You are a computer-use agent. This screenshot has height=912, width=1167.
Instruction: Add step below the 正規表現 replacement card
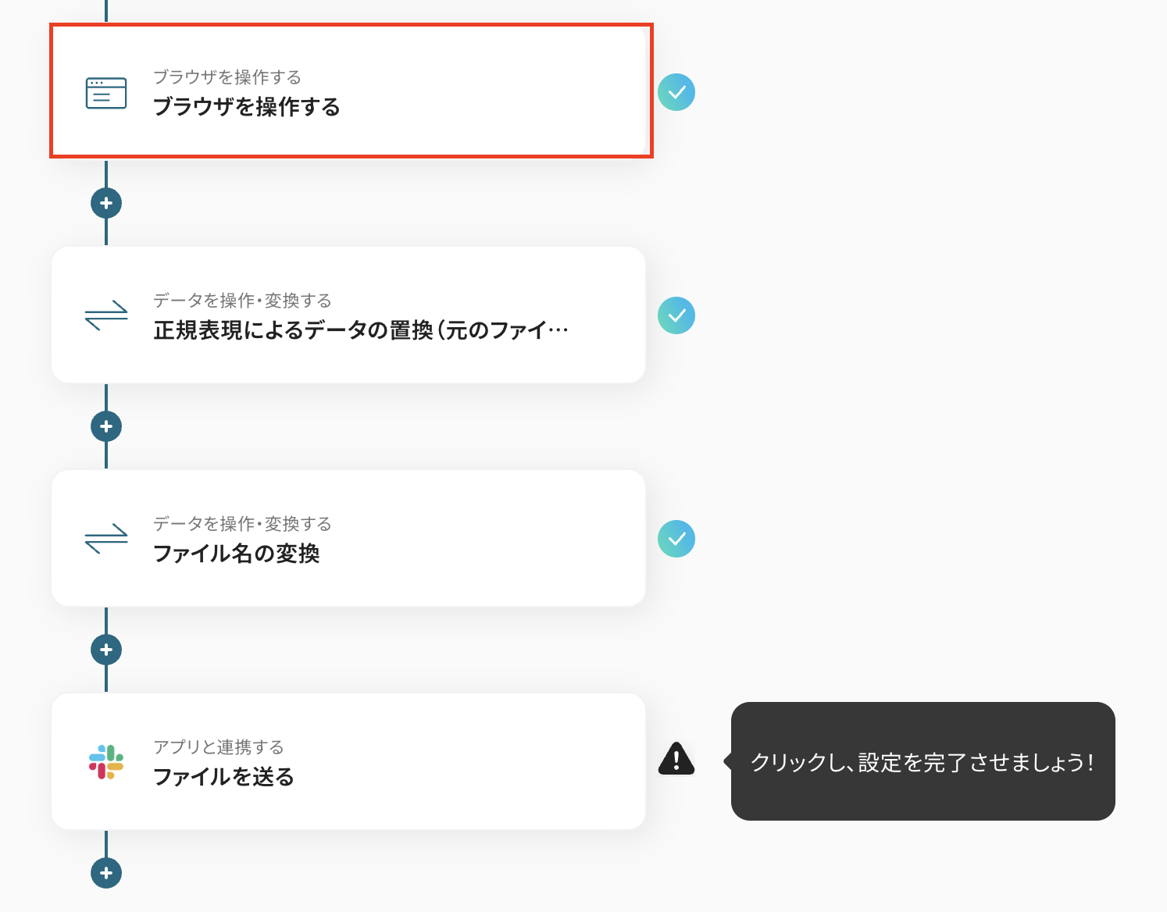tap(106, 426)
